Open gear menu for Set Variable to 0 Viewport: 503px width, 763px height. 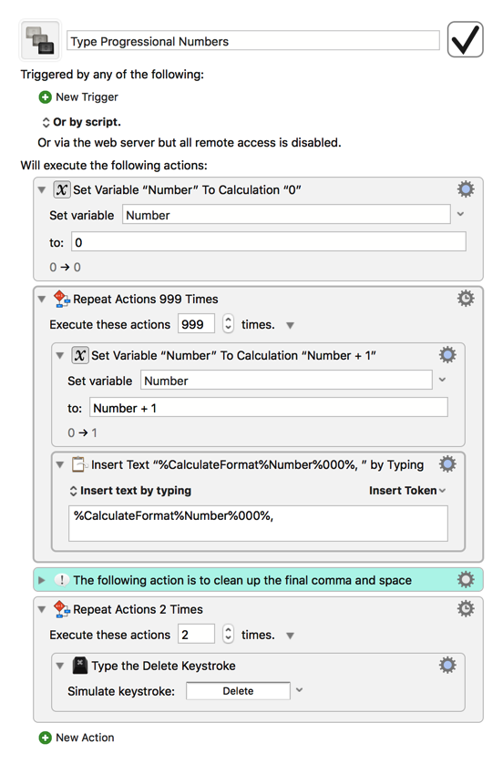[x=466, y=189]
